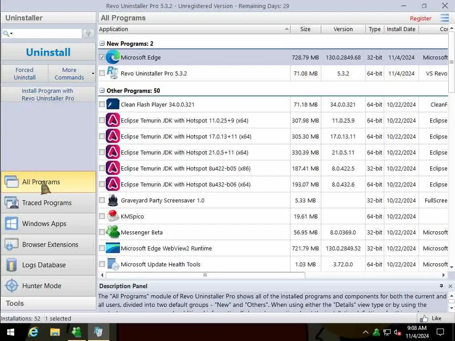Check the Temurin JDK 21.0.5+11 checkbox

[102, 152]
